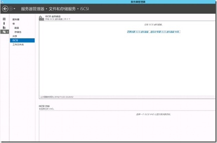
Task: Click the iSCSI 虚拟磁盘 section heading
Action: click(x=53, y=16)
